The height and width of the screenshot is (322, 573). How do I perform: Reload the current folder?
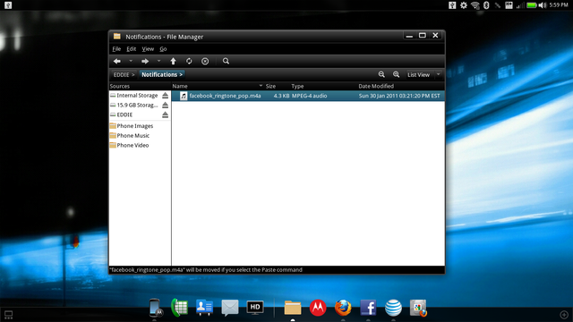[x=189, y=61]
